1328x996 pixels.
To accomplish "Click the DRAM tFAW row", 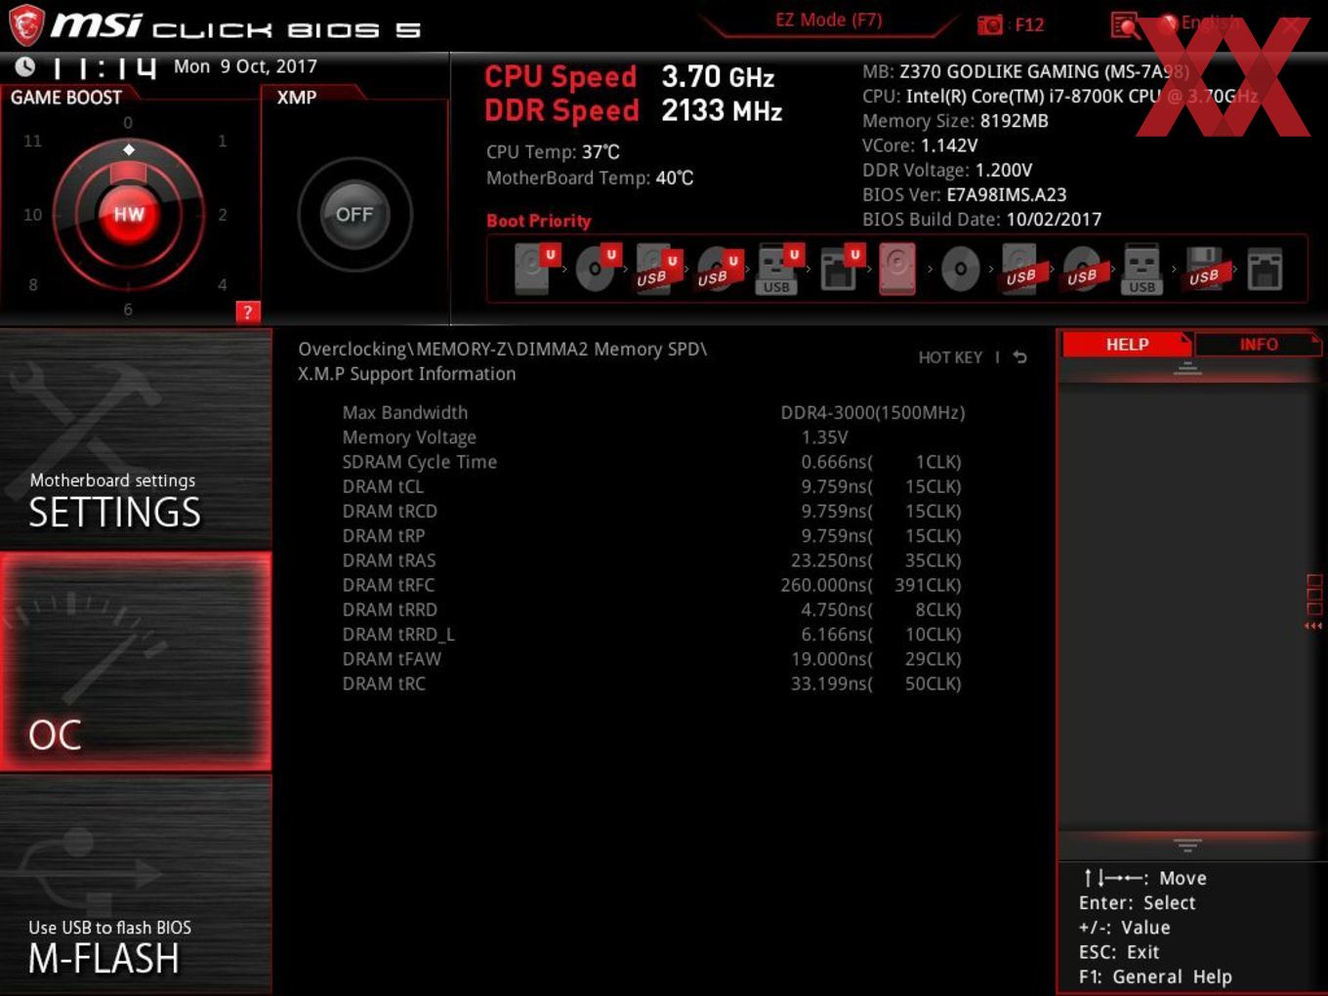I will [x=653, y=659].
